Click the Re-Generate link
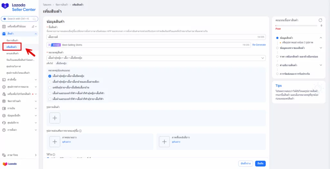The width and height of the screenshot is (330, 169). coord(259,45)
